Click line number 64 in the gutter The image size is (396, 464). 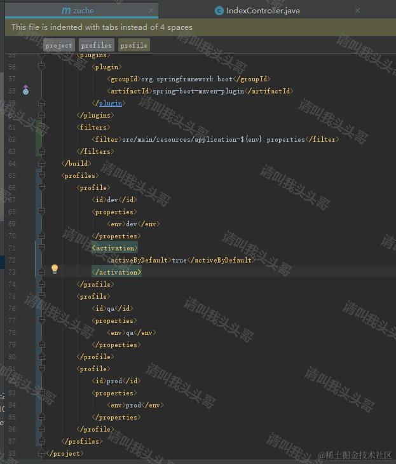click(x=12, y=163)
